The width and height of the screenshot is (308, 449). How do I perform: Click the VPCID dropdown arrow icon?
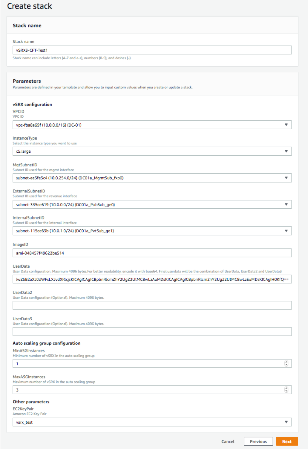pos(286,125)
